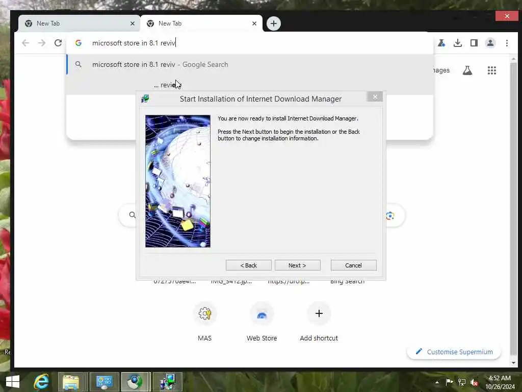Choose the '... review' suggestion
Viewport: 522px width, 392px height.
(250, 85)
